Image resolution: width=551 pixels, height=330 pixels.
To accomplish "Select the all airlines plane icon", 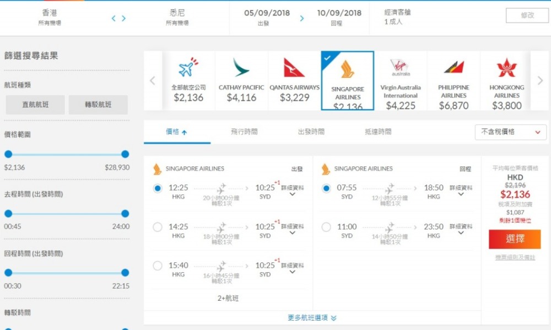I will (x=188, y=68).
